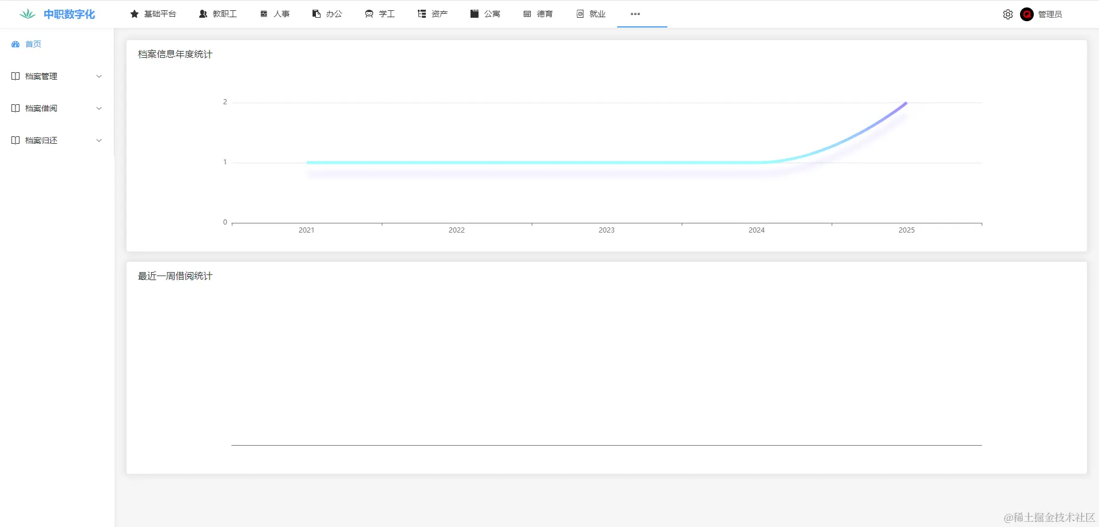The image size is (1099, 527).
Task: Click the person icon beside 教职工
Action: 203,14
